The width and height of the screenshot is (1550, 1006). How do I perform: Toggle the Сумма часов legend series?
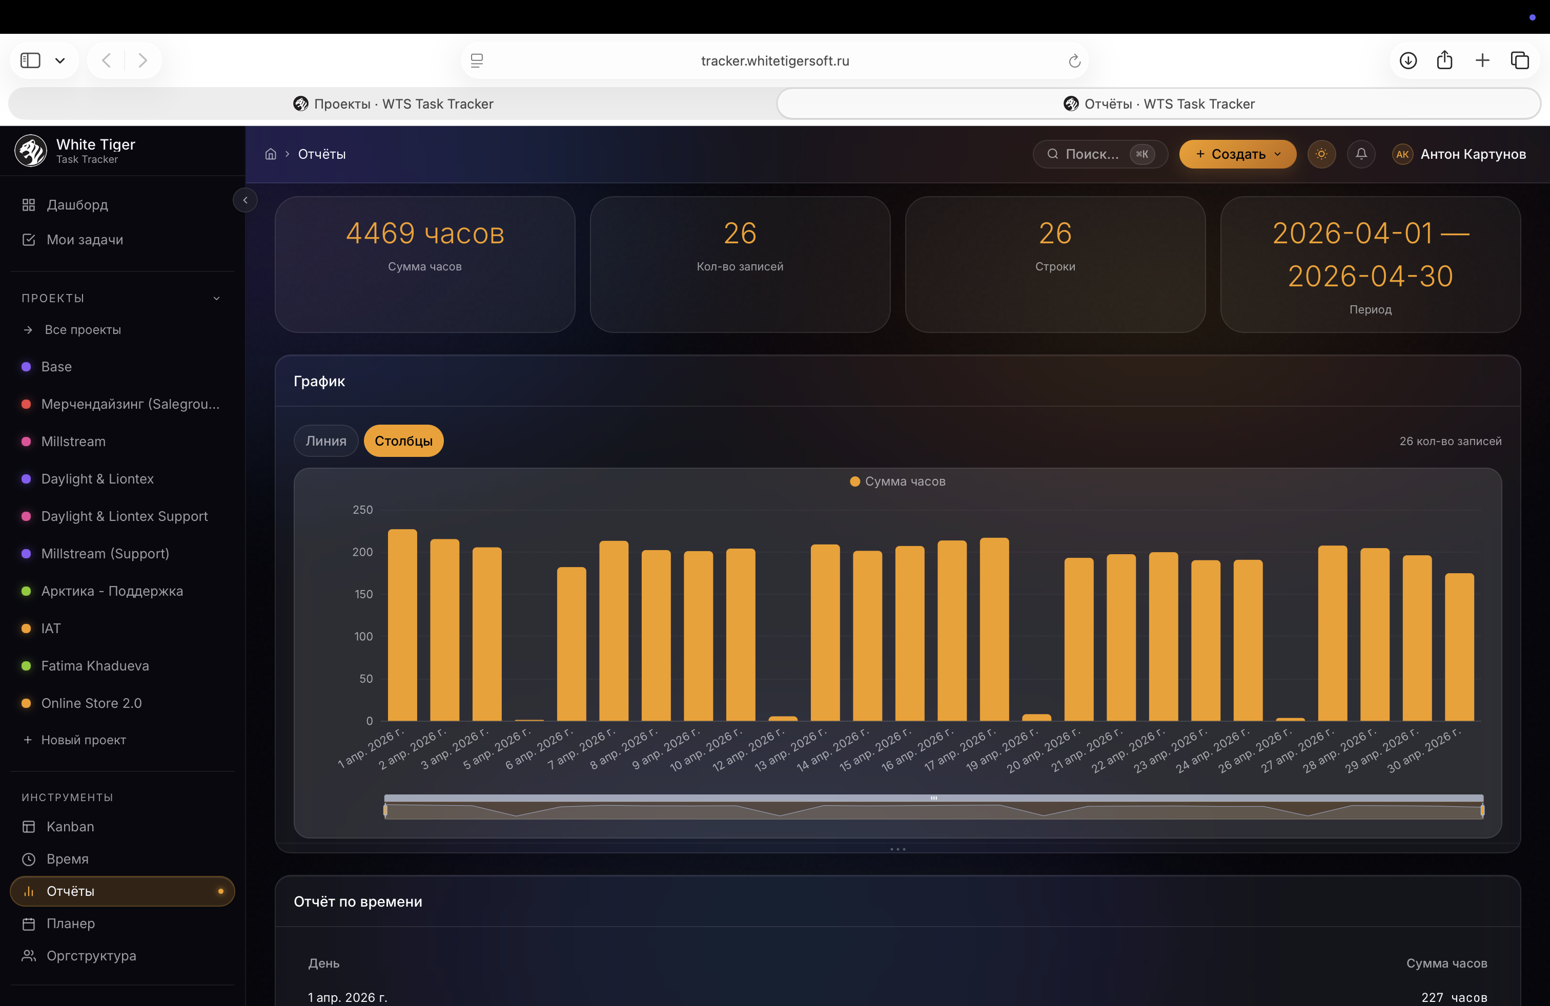[x=898, y=481]
